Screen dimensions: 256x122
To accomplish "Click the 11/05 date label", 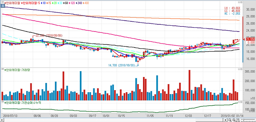I will [150, 116].
